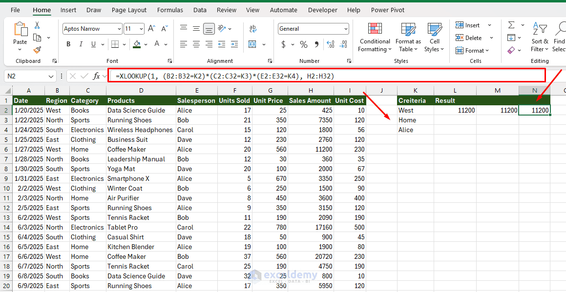Click the Orientation text angle icon
Viewport: 566px width, 292px height.
[222, 28]
